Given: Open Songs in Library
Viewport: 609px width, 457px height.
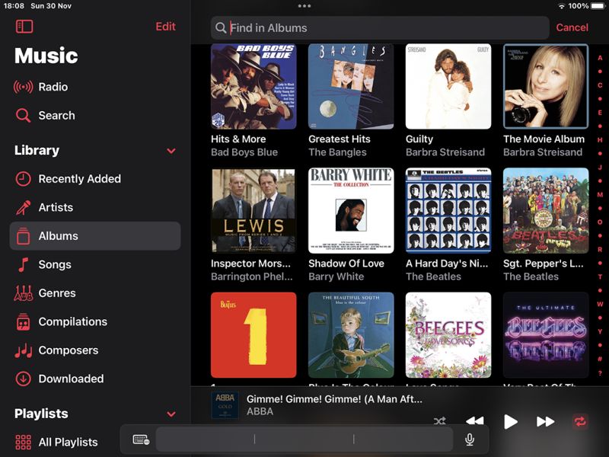Looking at the screenshot, I should pyautogui.click(x=95, y=264).
